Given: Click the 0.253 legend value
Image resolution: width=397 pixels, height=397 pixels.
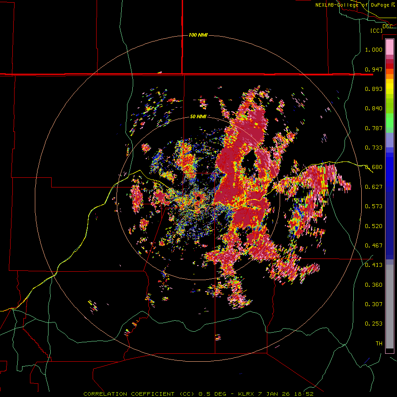Looking at the screenshot, I should [x=374, y=324].
